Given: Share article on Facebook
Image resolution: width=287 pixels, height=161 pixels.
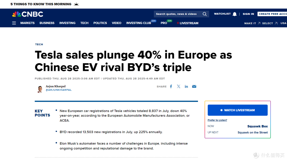Looking at the screenshot, I should click(x=171, y=87).
